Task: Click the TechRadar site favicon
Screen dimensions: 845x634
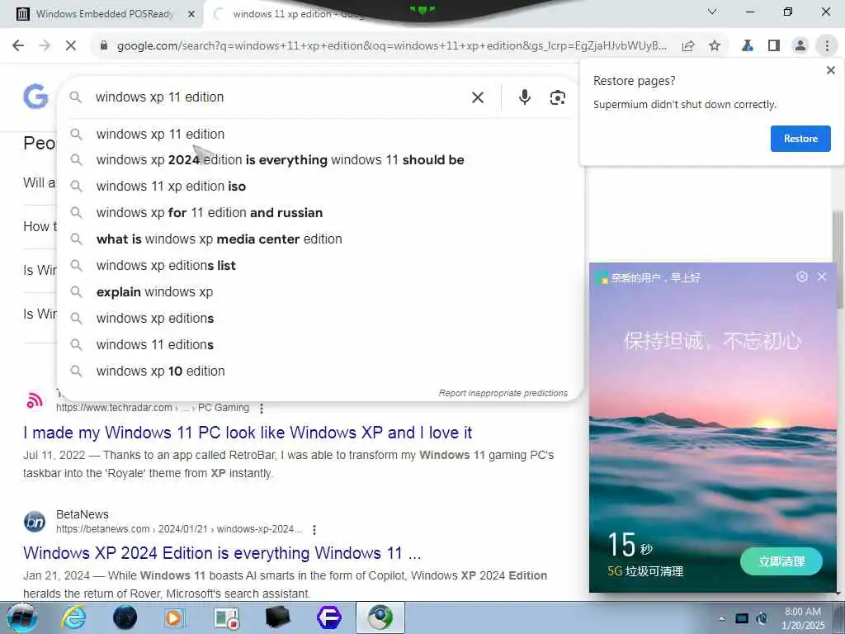Action: pyautogui.click(x=35, y=401)
